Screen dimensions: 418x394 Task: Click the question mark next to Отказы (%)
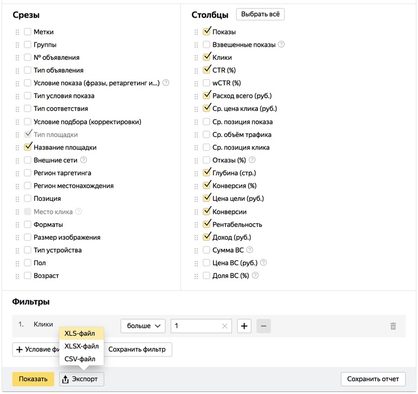click(252, 160)
